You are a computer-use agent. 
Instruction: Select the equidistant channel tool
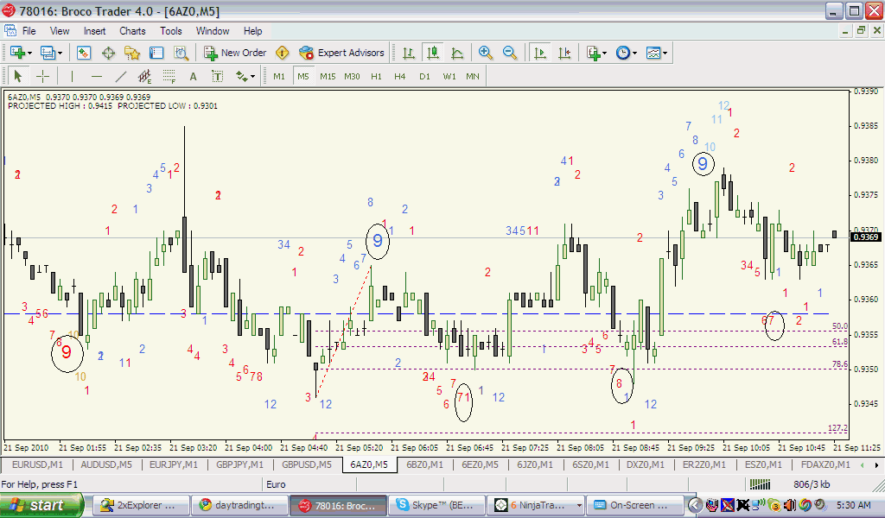pyautogui.click(x=145, y=76)
